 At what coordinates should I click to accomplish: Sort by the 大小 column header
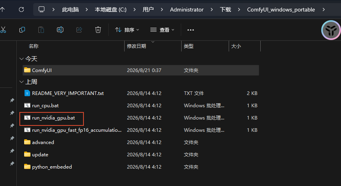pyautogui.click(x=236, y=46)
